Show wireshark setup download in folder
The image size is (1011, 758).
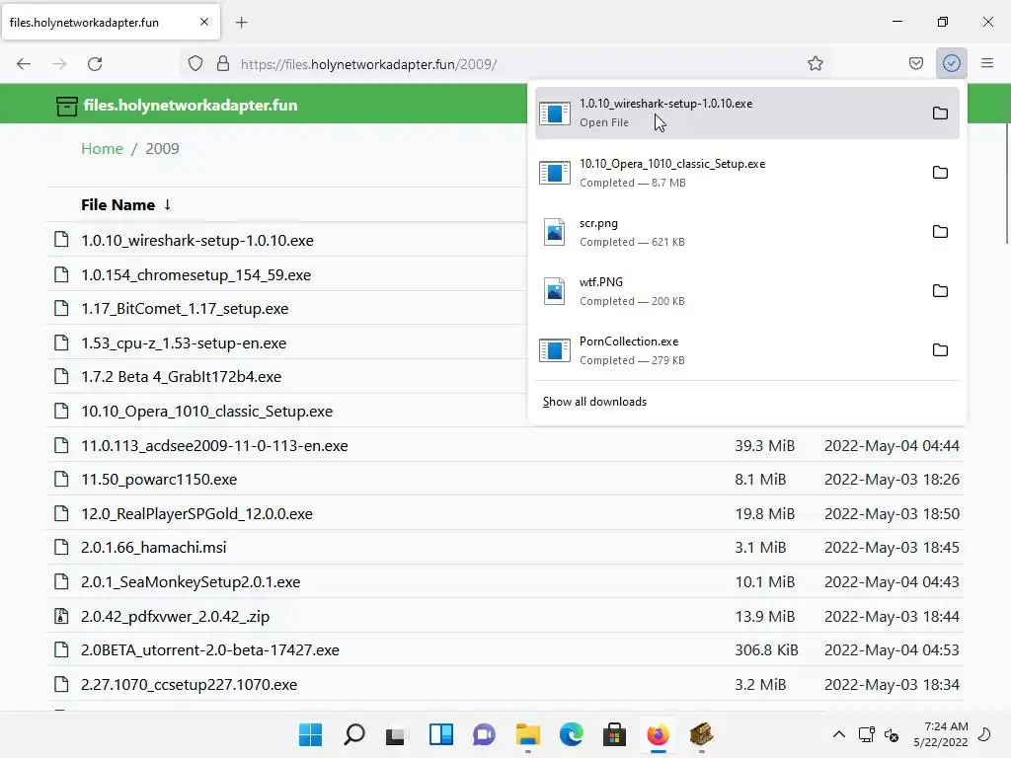[940, 113]
